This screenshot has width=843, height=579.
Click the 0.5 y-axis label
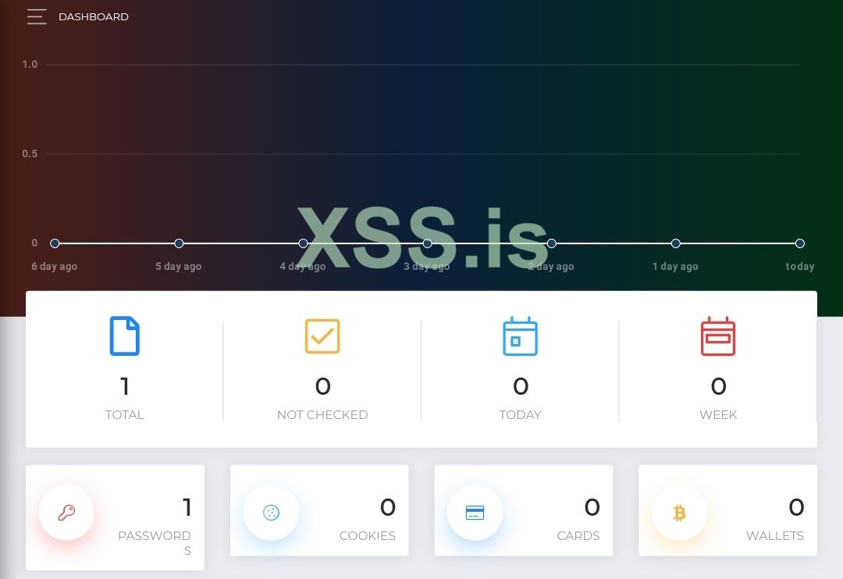coord(30,154)
